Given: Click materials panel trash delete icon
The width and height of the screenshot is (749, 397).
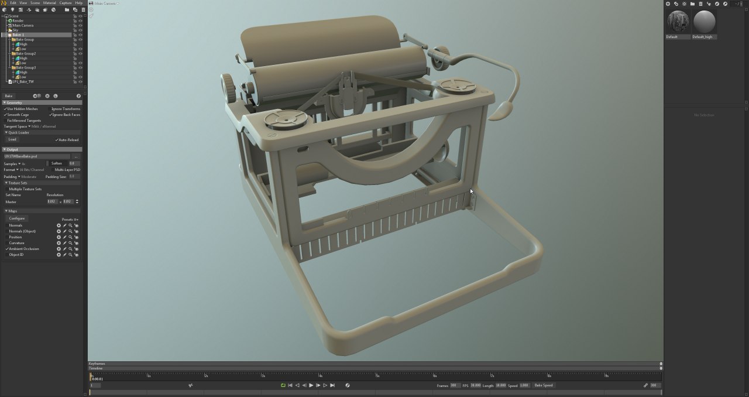Looking at the screenshot, I should pyautogui.click(x=700, y=4).
